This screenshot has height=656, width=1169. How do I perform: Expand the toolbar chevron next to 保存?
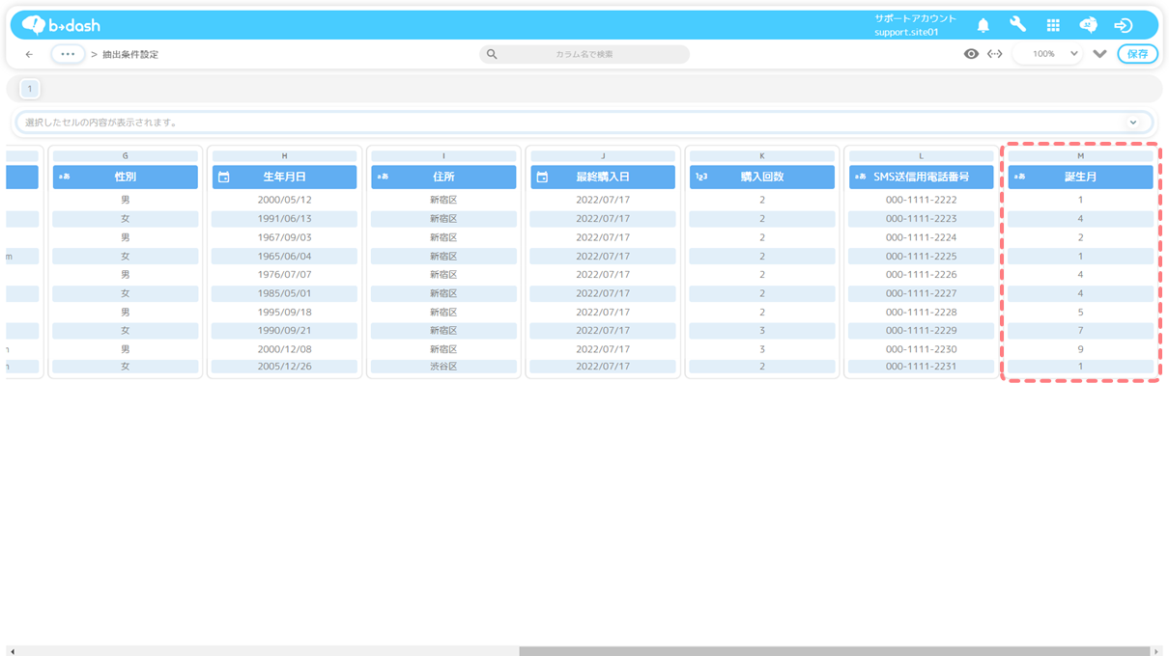[1099, 54]
